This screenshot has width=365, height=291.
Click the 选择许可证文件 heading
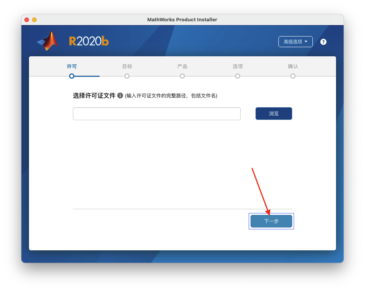point(94,95)
